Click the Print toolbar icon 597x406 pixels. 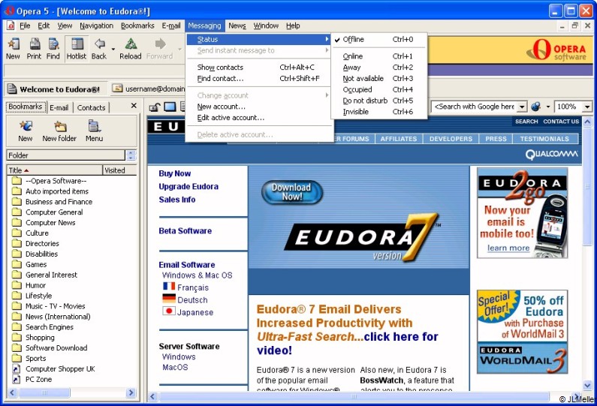34,48
